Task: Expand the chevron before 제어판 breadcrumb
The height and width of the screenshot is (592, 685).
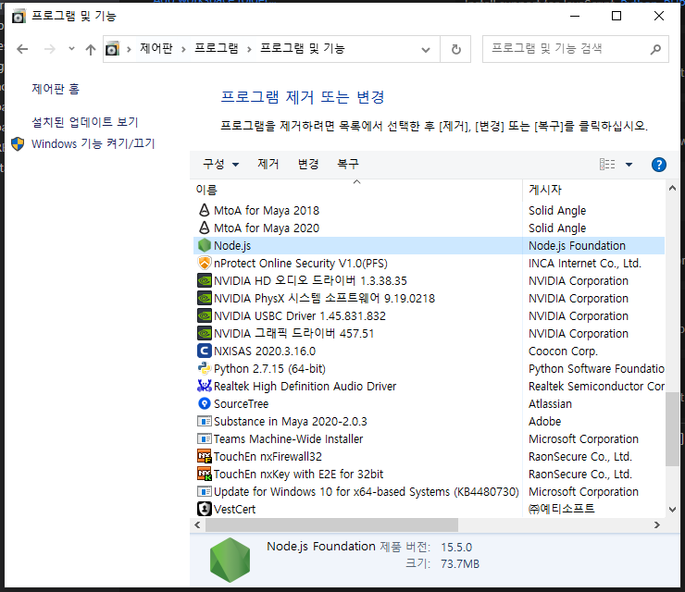Action: 129,49
